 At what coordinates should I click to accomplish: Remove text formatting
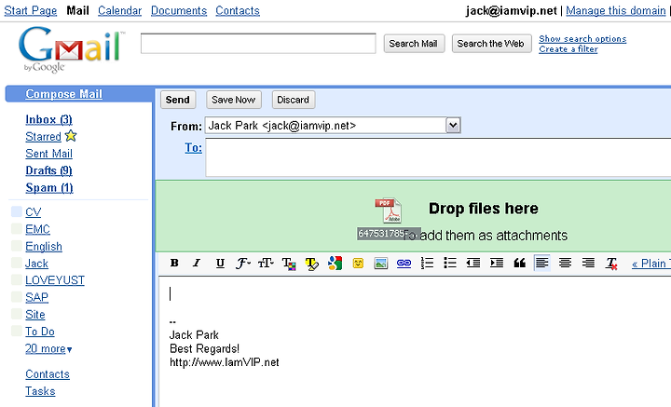click(611, 264)
